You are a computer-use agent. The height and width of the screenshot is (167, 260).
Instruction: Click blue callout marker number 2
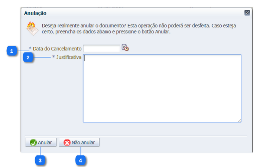click(x=28, y=58)
